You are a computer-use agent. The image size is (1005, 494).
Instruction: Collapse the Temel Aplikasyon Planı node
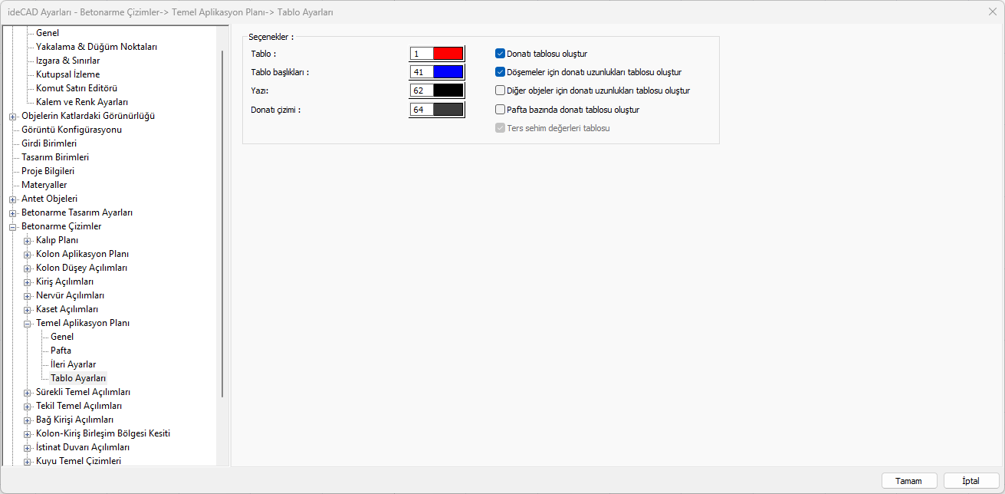click(28, 323)
